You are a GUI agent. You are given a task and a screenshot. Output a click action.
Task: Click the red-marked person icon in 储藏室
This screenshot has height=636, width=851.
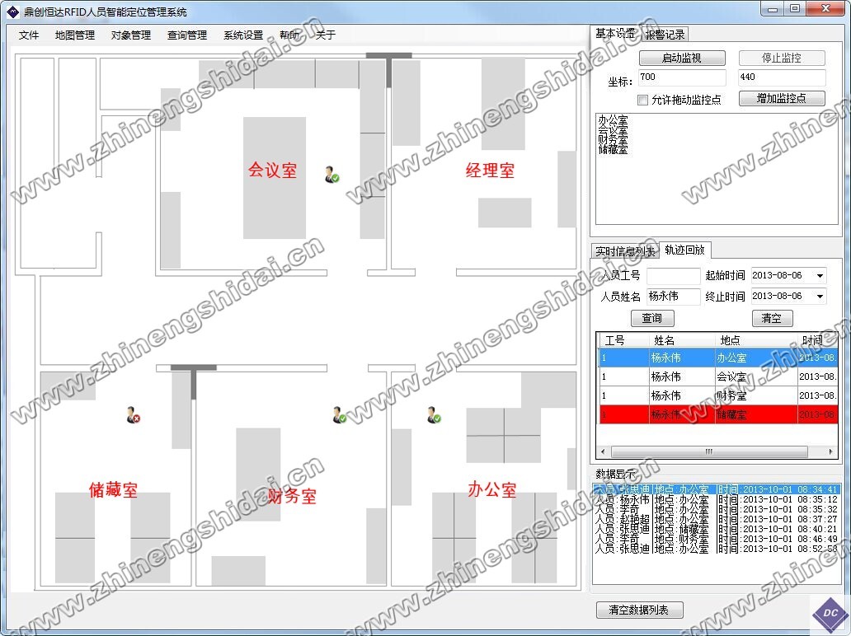tap(133, 414)
